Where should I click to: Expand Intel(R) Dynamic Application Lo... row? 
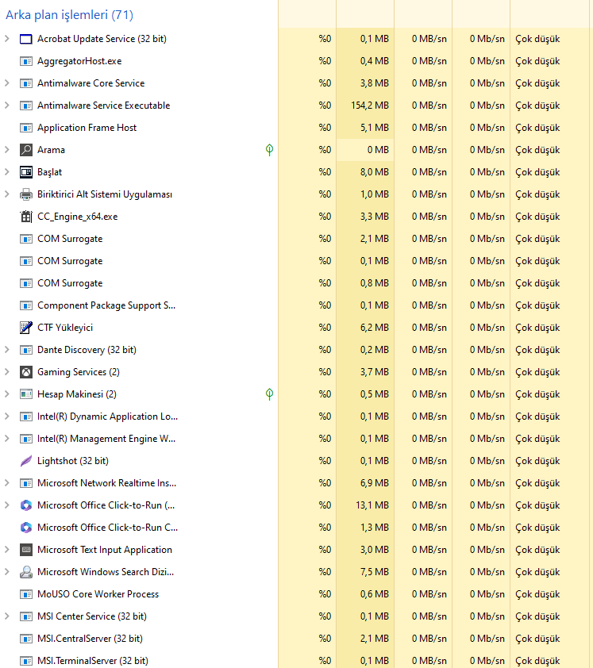tap(7, 417)
